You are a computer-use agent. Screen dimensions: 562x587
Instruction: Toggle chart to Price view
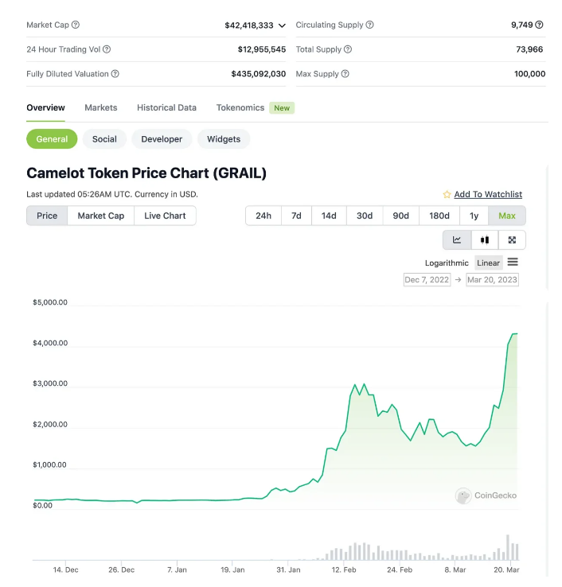click(47, 216)
